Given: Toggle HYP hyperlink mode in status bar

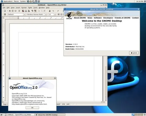Looking at the screenshot, I should click(68, 104).
